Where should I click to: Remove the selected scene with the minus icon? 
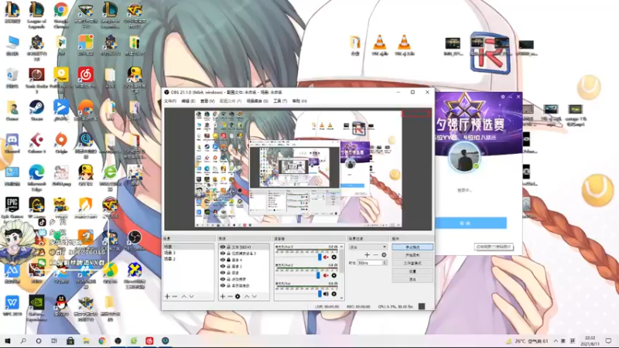tap(175, 296)
